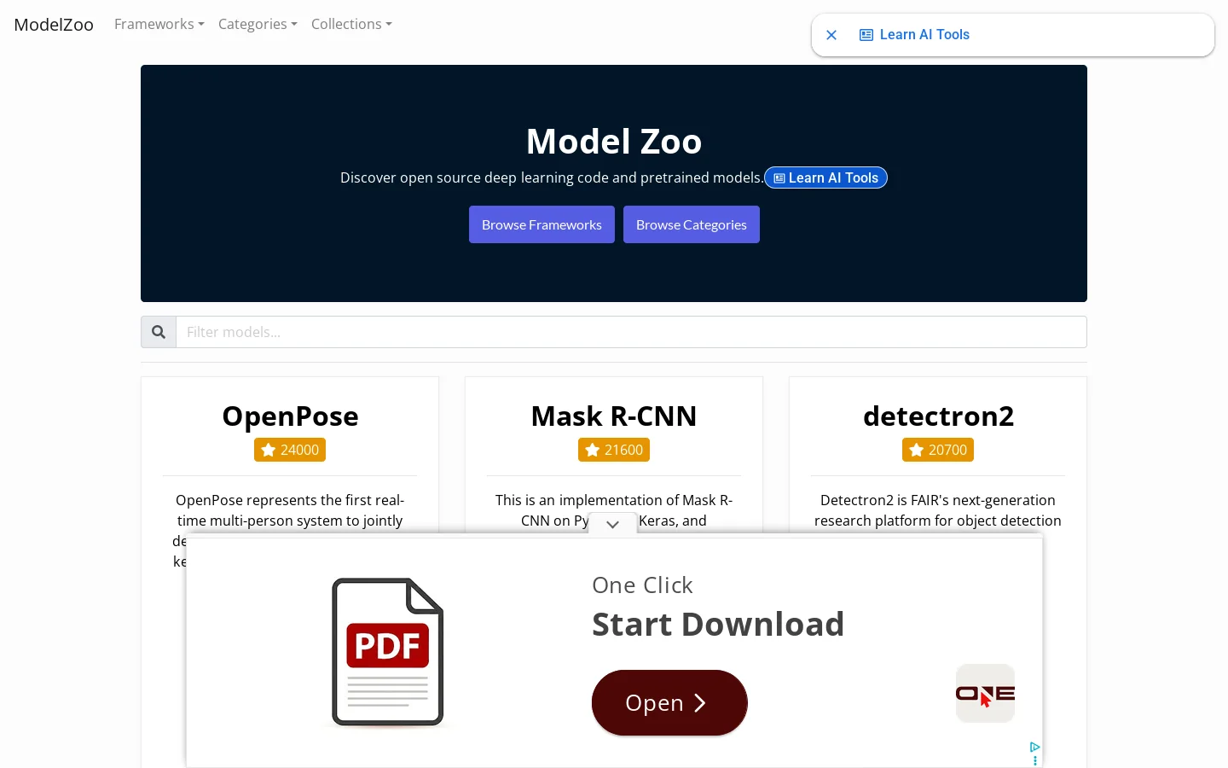This screenshot has width=1228, height=768.
Task: Collapse the bottom ad with chevron
Action: [612, 524]
